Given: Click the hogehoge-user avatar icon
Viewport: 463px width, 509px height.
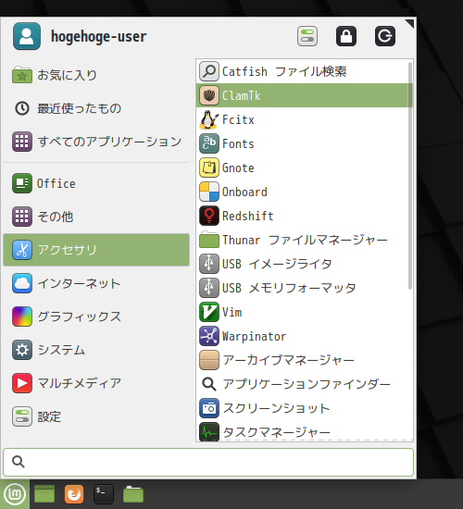Looking at the screenshot, I should (x=27, y=36).
